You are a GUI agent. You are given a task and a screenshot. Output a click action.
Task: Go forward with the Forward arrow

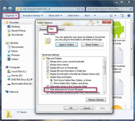10,9
